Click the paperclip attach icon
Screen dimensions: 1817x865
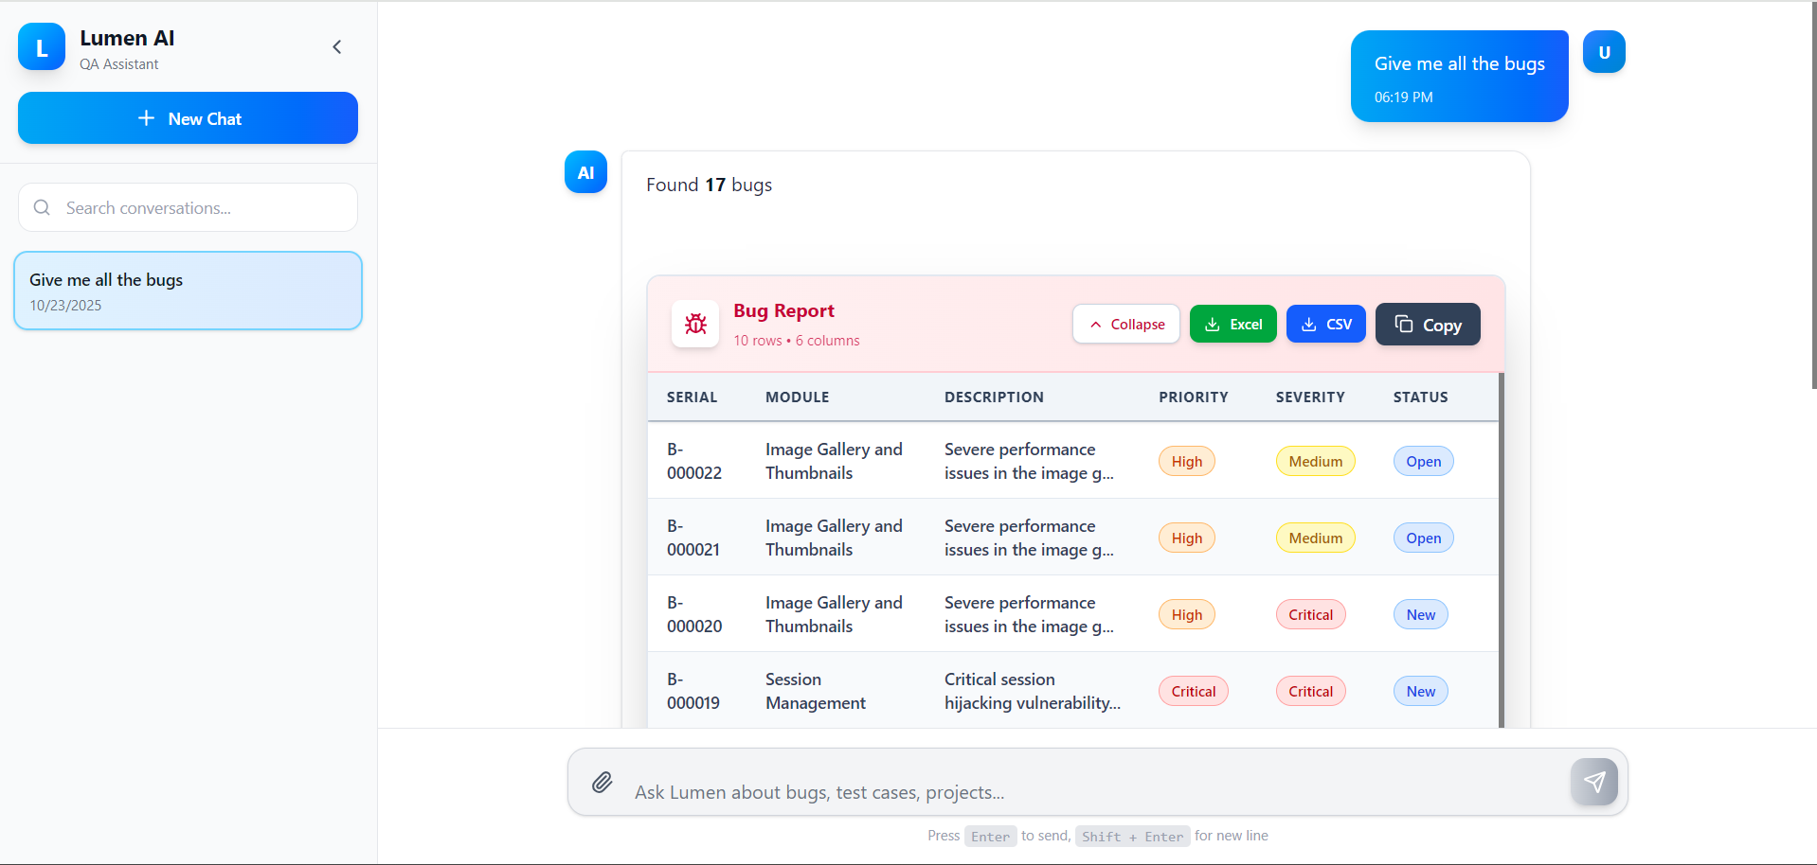[603, 782]
